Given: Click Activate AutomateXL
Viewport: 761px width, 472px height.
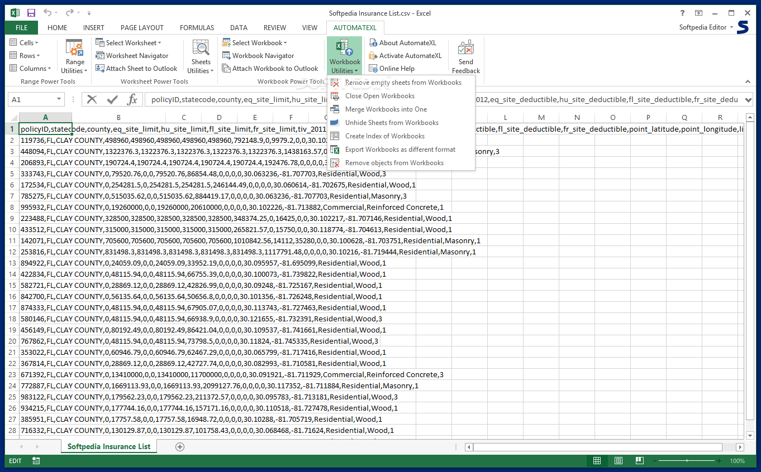Looking at the screenshot, I should tap(405, 56).
